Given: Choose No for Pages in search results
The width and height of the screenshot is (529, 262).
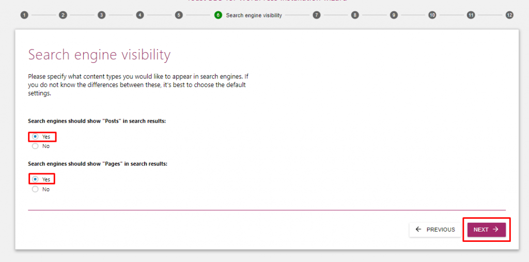Looking at the screenshot, I should (35, 189).
